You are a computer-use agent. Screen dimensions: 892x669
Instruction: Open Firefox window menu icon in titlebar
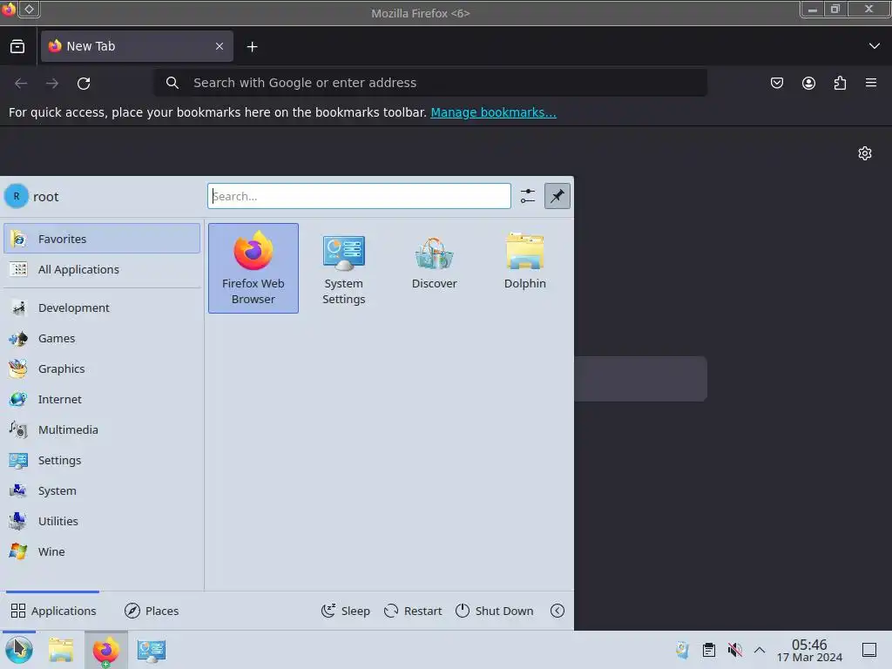coord(9,9)
